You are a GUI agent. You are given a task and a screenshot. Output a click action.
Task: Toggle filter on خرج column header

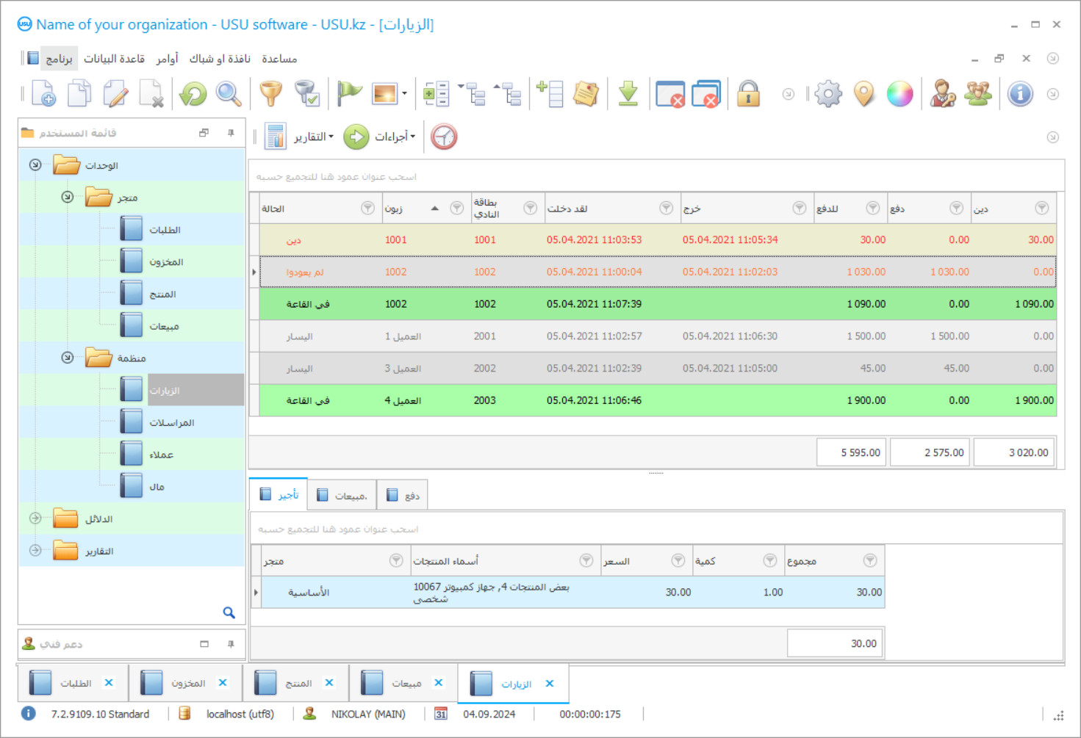(x=799, y=209)
